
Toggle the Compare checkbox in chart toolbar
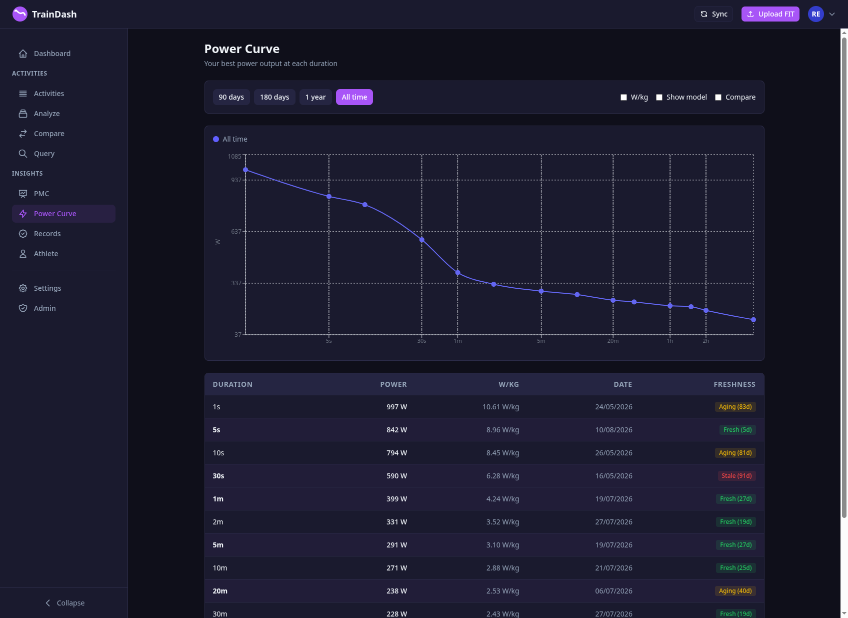pos(718,97)
